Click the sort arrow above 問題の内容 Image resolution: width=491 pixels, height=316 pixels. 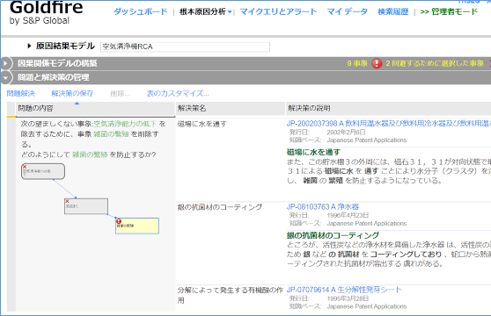[77, 103]
